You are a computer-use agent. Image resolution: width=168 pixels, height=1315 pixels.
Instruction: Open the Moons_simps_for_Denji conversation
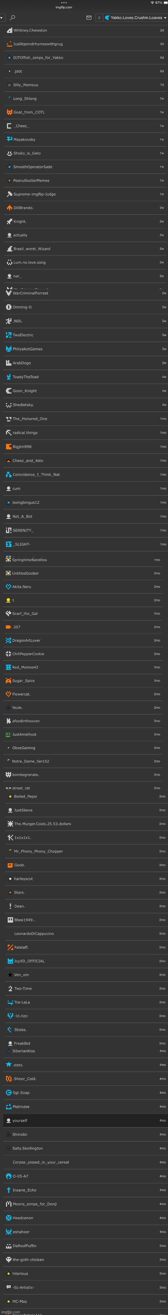(86, 1204)
